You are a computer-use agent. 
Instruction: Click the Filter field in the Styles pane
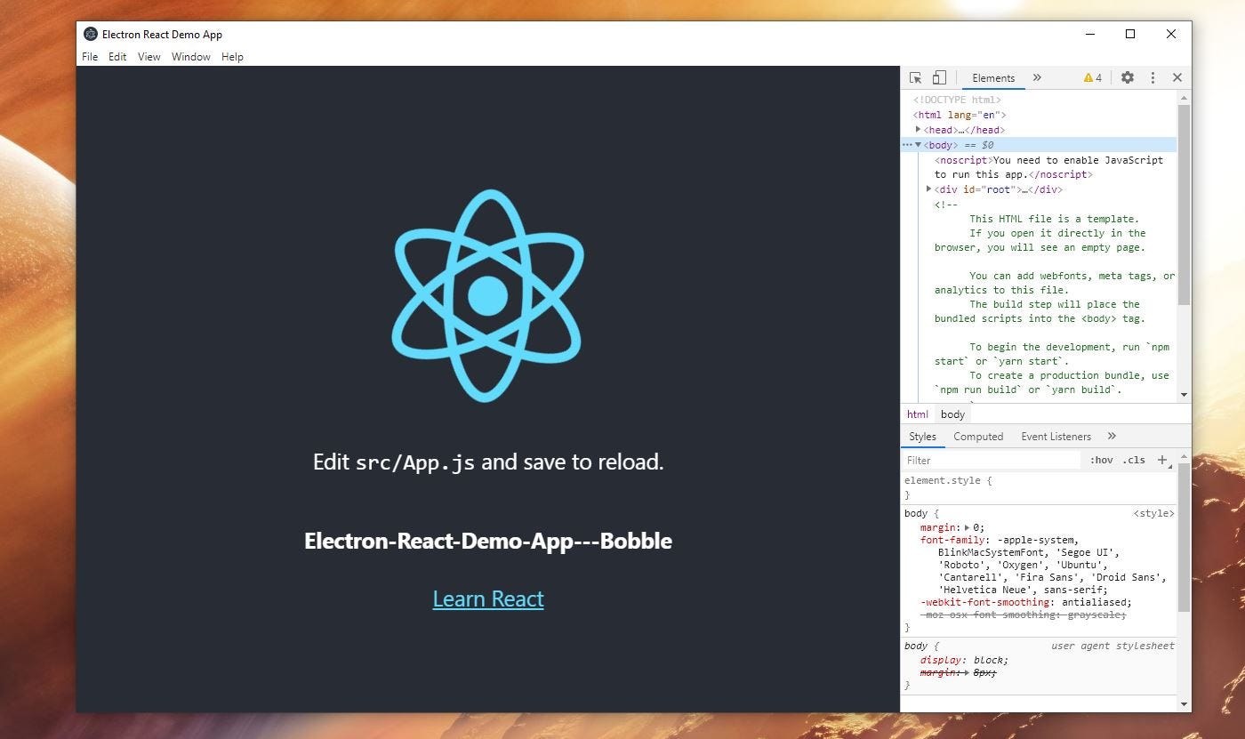978,460
